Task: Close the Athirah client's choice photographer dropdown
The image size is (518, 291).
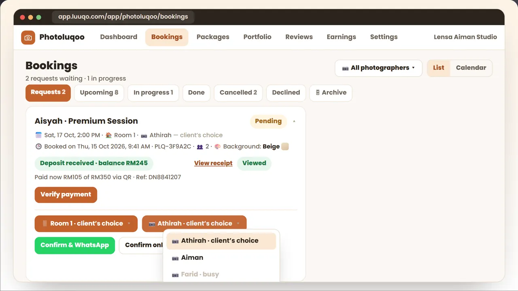Action: point(194,224)
